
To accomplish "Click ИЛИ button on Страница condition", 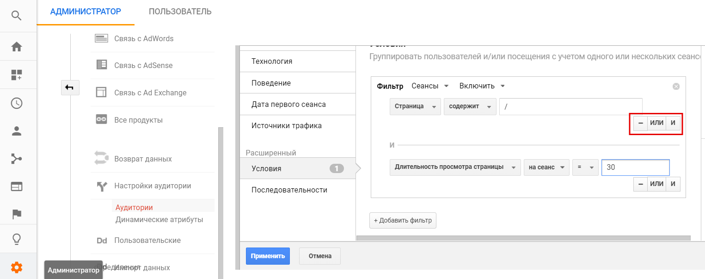I will tap(656, 123).
